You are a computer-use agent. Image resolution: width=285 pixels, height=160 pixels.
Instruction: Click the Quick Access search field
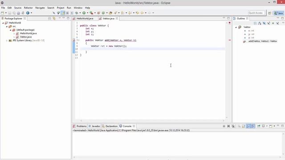[x=256, y=13]
